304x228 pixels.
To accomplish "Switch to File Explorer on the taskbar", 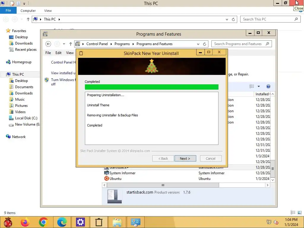I will pyautogui.click(x=117, y=222).
